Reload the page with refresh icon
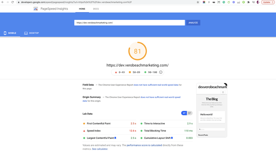276x154 pixels. [12, 2]
